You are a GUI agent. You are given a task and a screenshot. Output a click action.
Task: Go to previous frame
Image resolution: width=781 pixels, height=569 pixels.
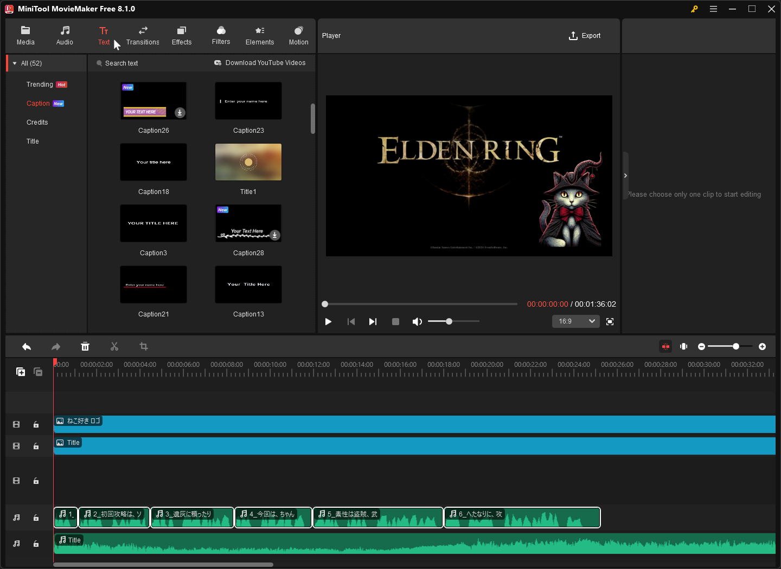tap(351, 321)
